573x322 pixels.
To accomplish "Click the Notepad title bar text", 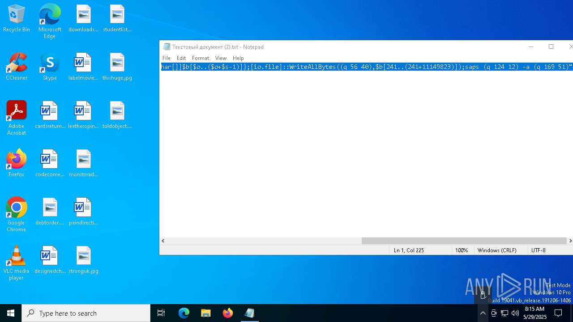I will (218, 47).
